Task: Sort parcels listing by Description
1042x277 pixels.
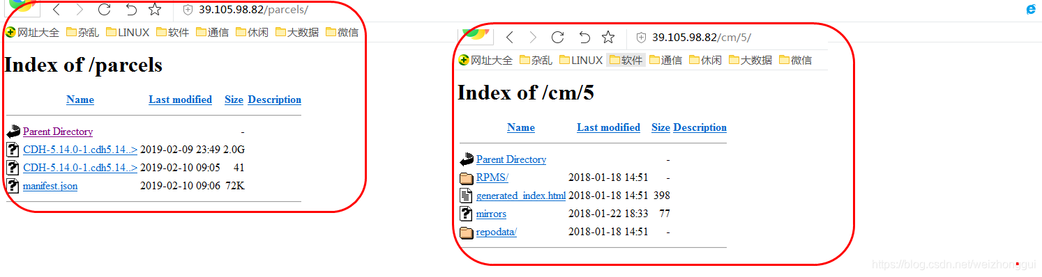Action: click(x=274, y=100)
